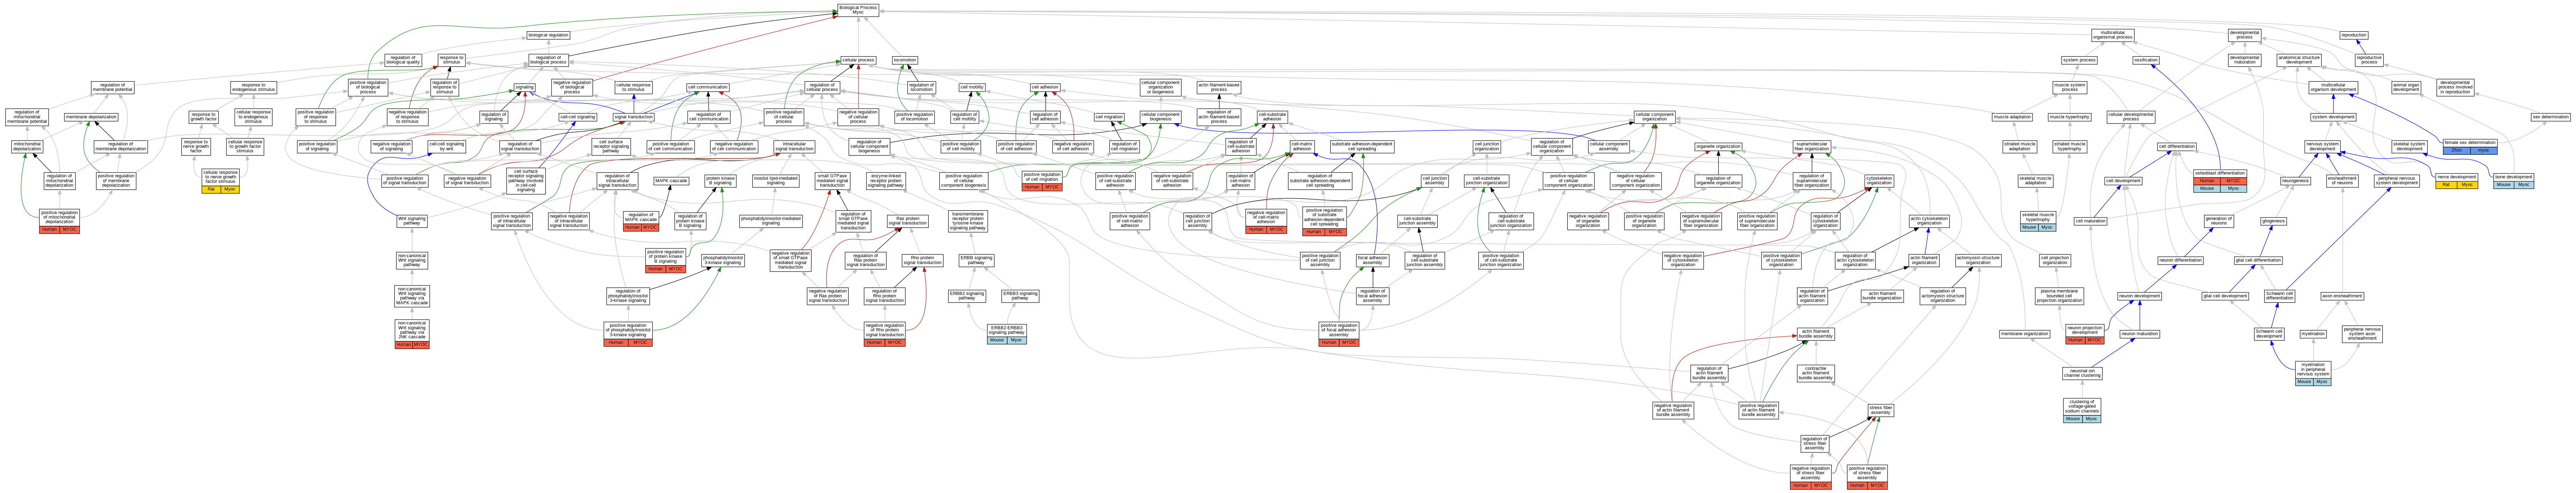
Task: Click the 'membrane depolarization' node
Action: (91, 117)
